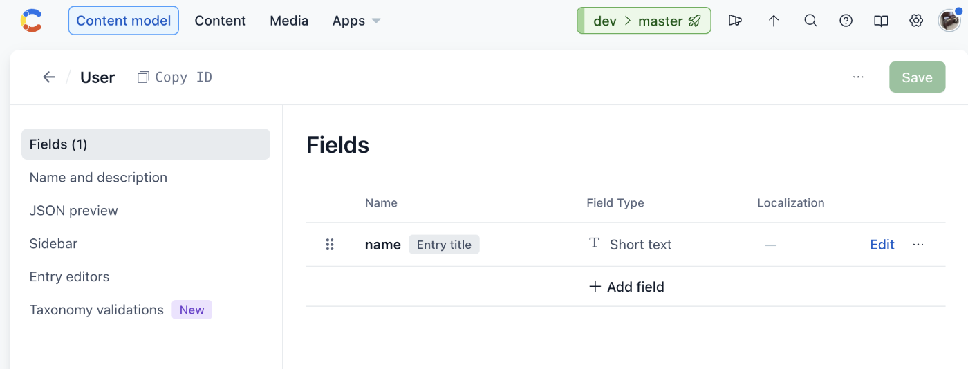Viewport: 968px width, 369px height.
Task: Click the Save button
Action: (917, 77)
